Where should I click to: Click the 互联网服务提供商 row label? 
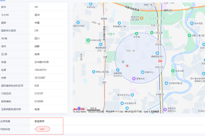point(11,109)
